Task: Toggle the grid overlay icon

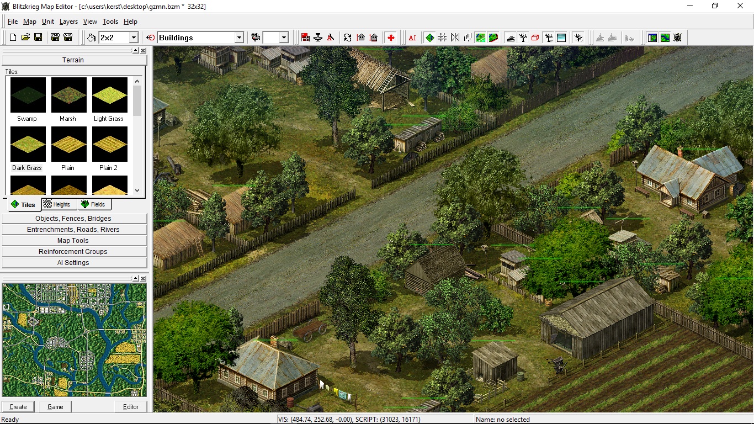Action: point(442,38)
